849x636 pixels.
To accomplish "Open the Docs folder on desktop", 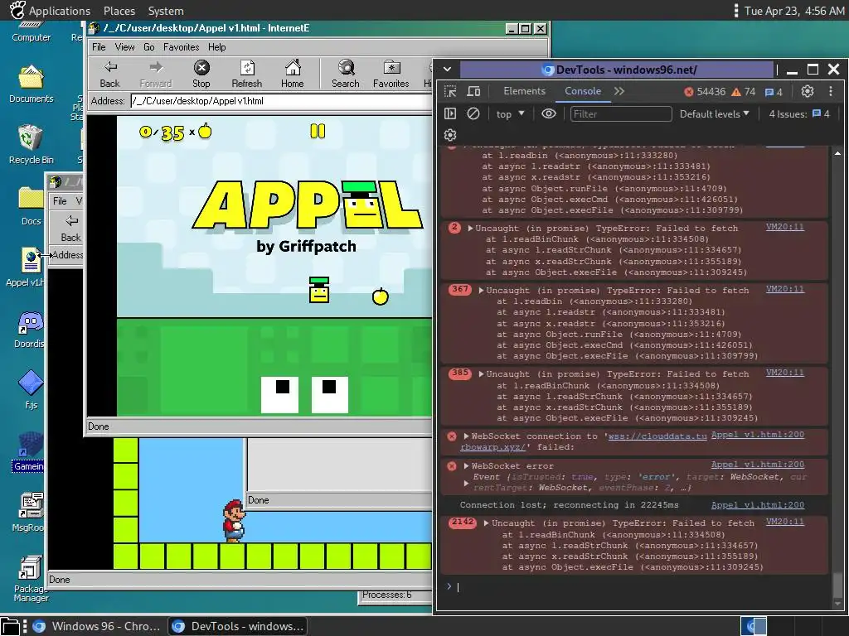I will tap(31, 205).
